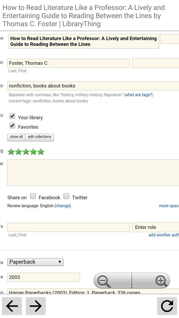Open the what are tags? link
Image resolution: width=179 pixels, height=318 pixels.
click(x=138, y=95)
